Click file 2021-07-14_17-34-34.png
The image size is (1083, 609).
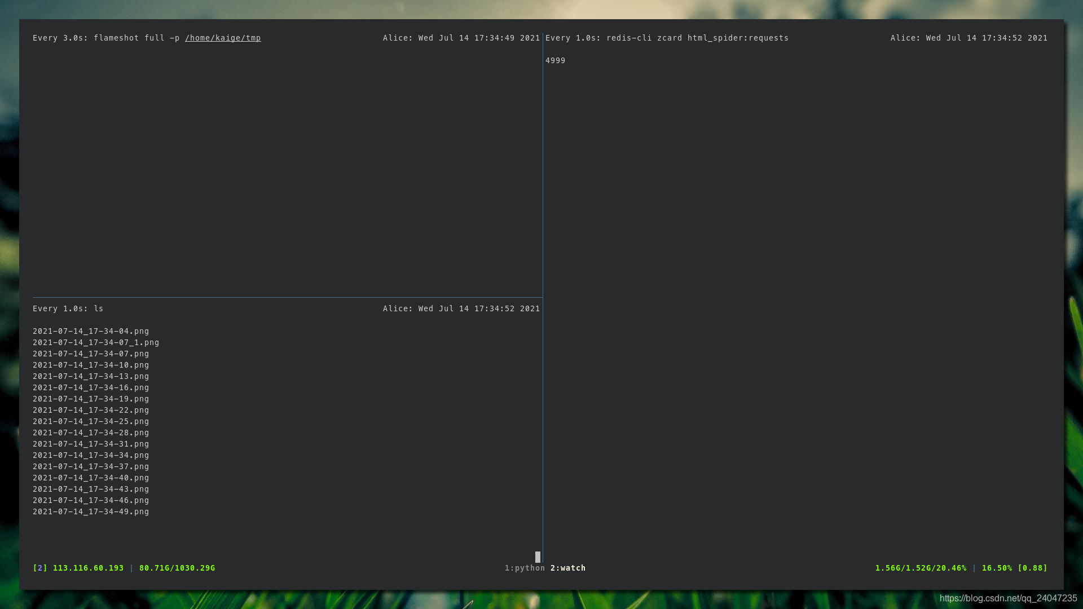tap(91, 455)
